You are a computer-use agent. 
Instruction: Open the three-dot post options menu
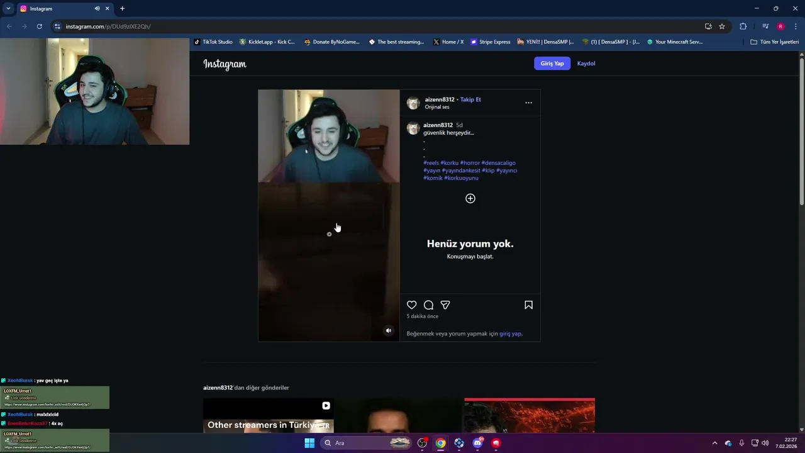click(528, 103)
